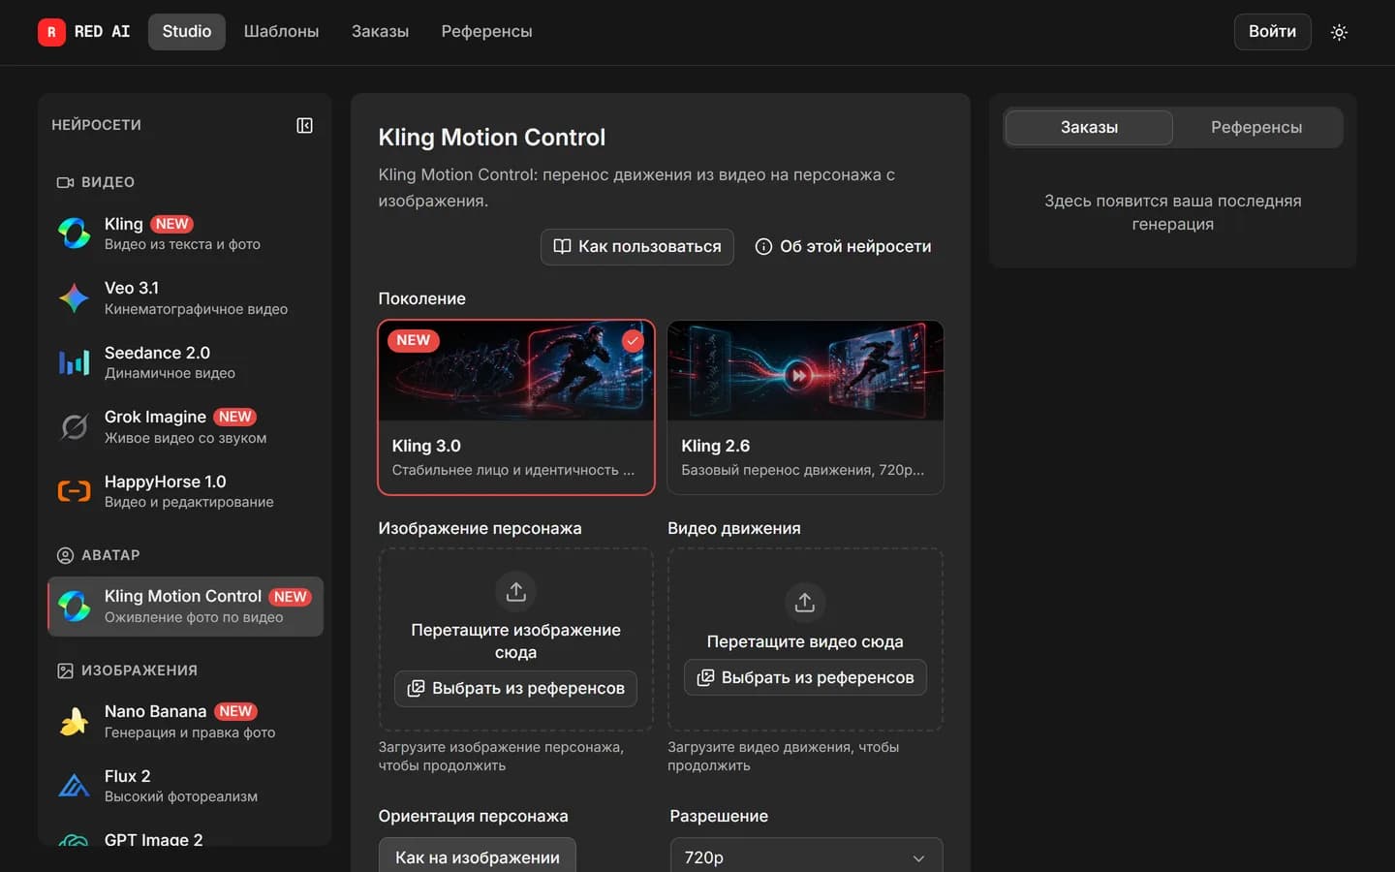Click the Nano Banana banana icon

[x=75, y=721]
